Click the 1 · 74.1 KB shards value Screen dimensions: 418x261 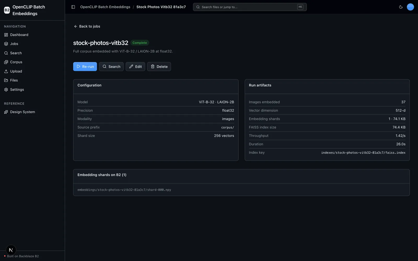397,119
